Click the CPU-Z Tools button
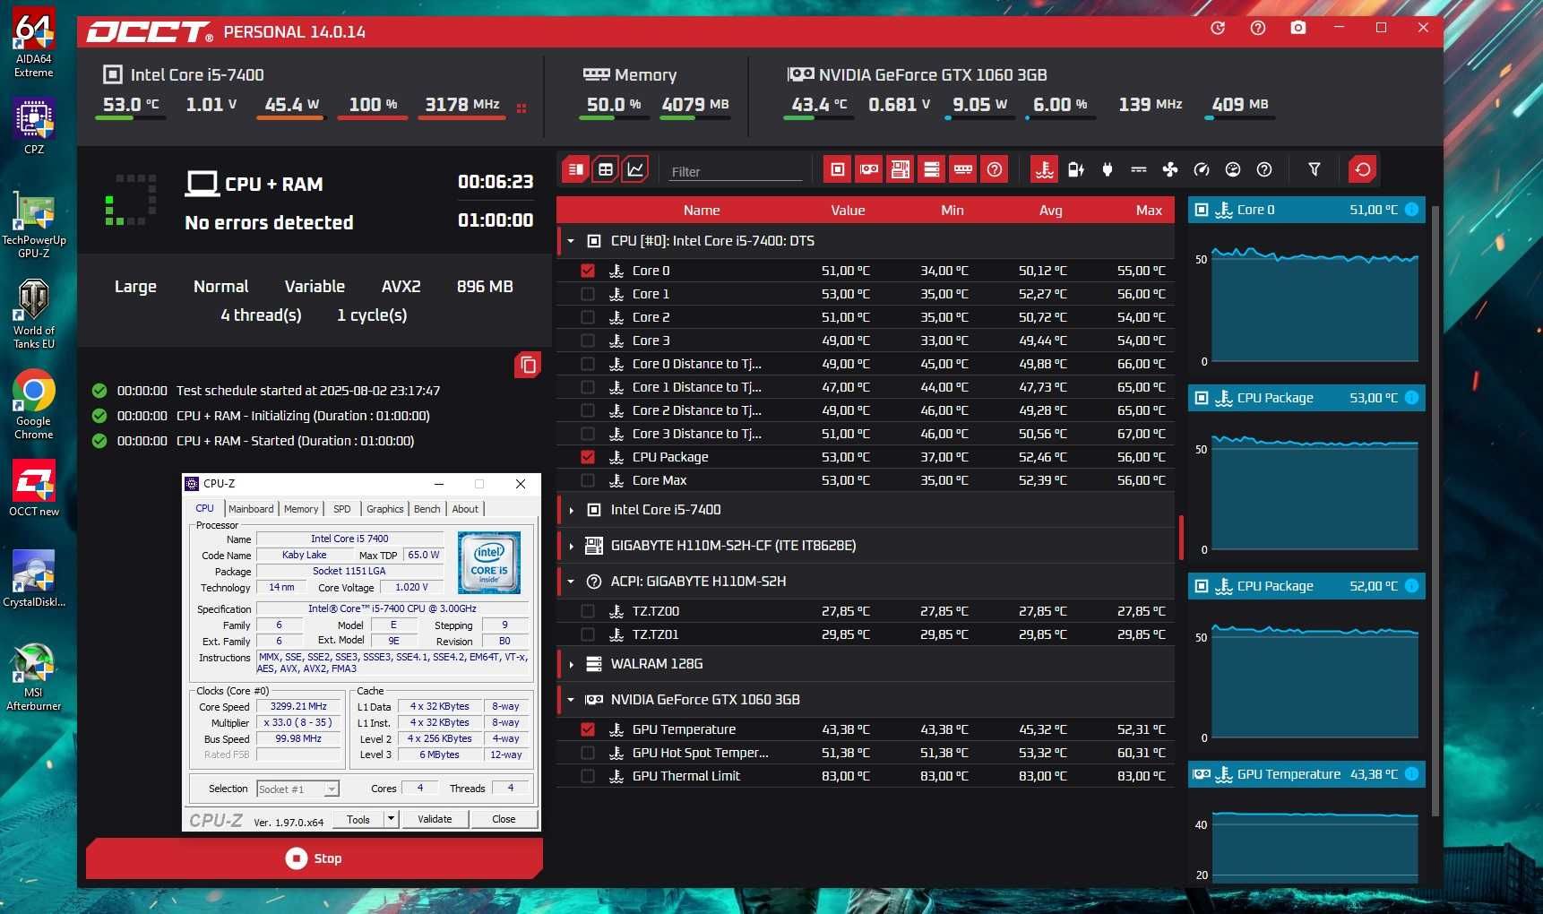The image size is (1543, 914). click(x=358, y=819)
